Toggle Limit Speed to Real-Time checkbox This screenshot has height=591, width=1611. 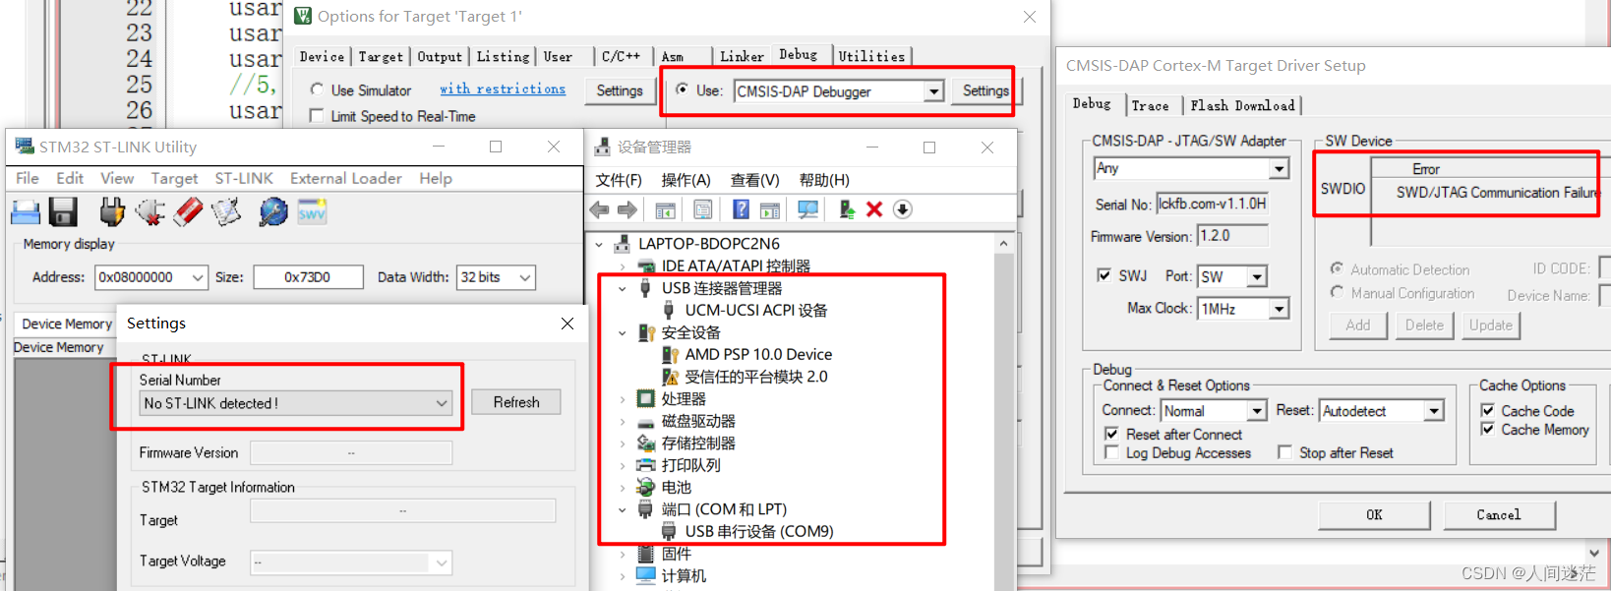click(x=317, y=116)
